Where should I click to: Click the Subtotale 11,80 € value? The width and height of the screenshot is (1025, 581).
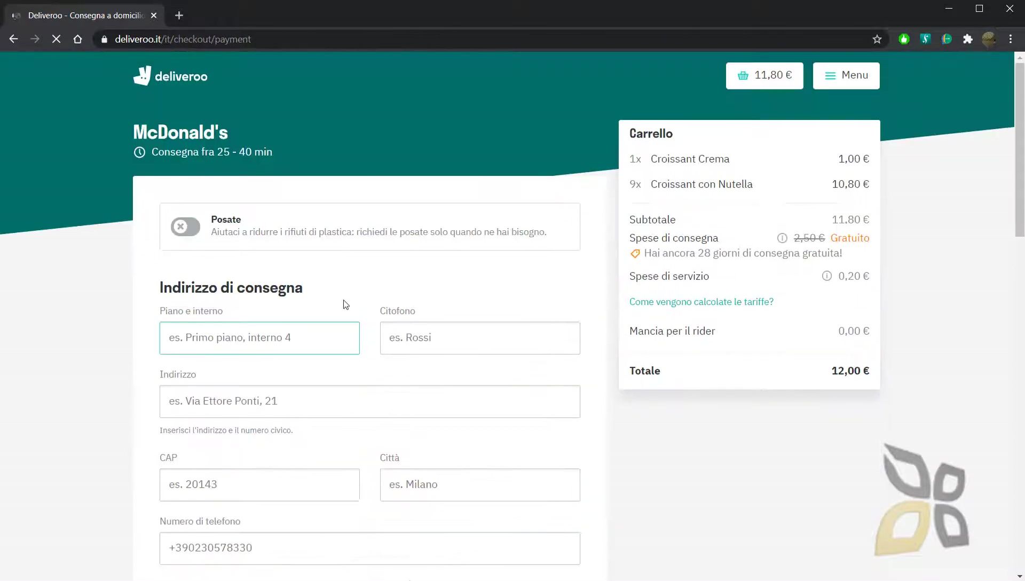[x=850, y=220]
